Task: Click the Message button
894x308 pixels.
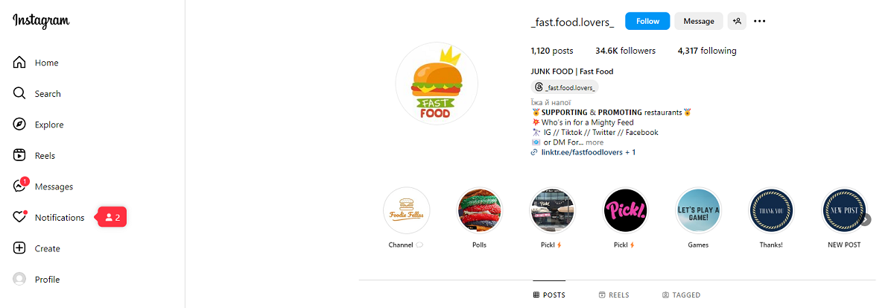Action: pyautogui.click(x=699, y=21)
